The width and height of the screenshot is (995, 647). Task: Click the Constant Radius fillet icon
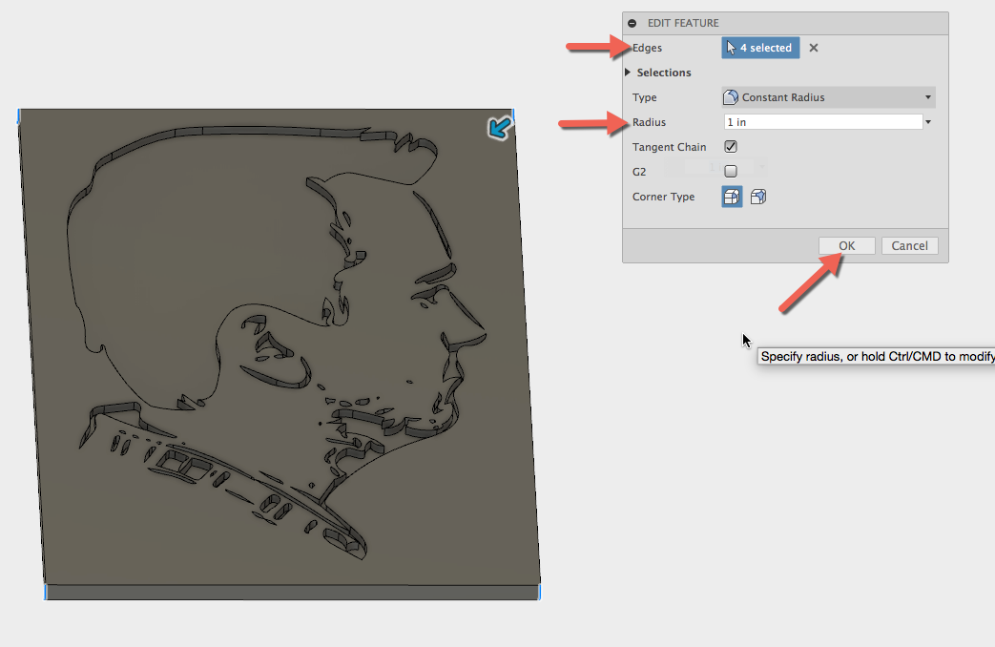[x=730, y=96]
